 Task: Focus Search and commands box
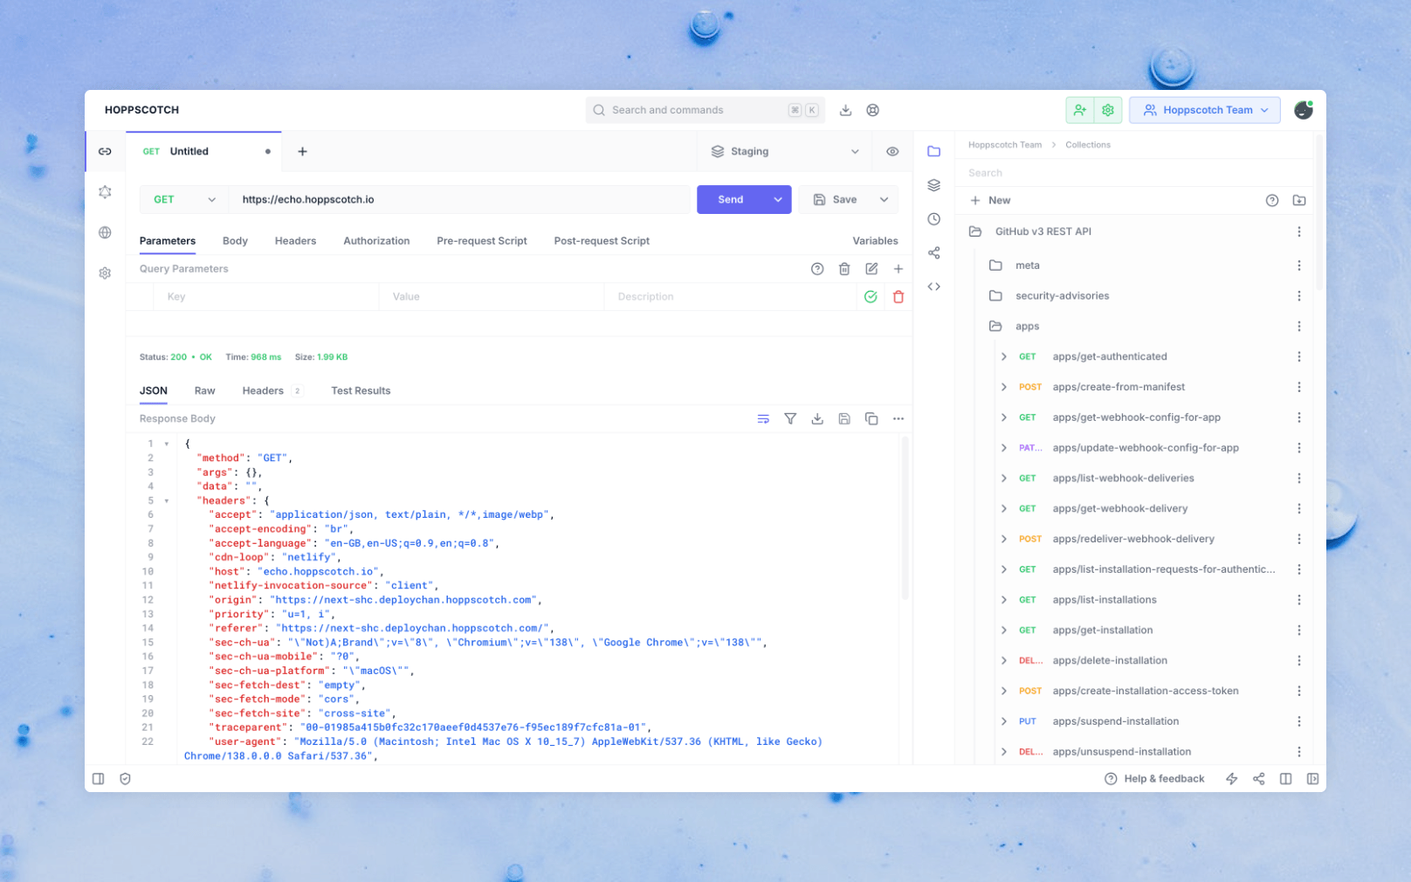(x=705, y=110)
